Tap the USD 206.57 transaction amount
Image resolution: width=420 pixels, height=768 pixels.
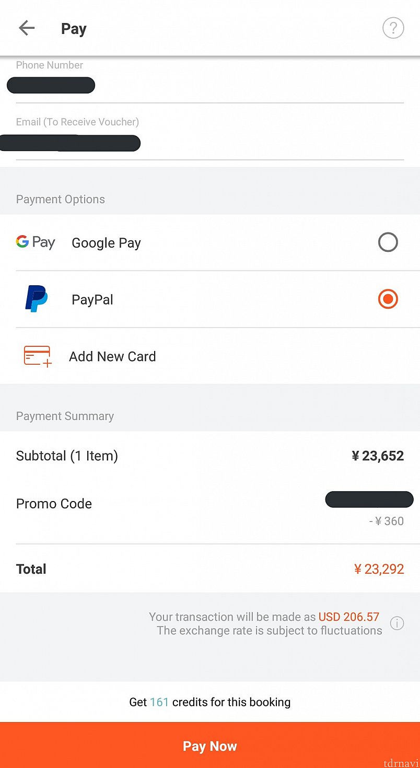coord(349,617)
